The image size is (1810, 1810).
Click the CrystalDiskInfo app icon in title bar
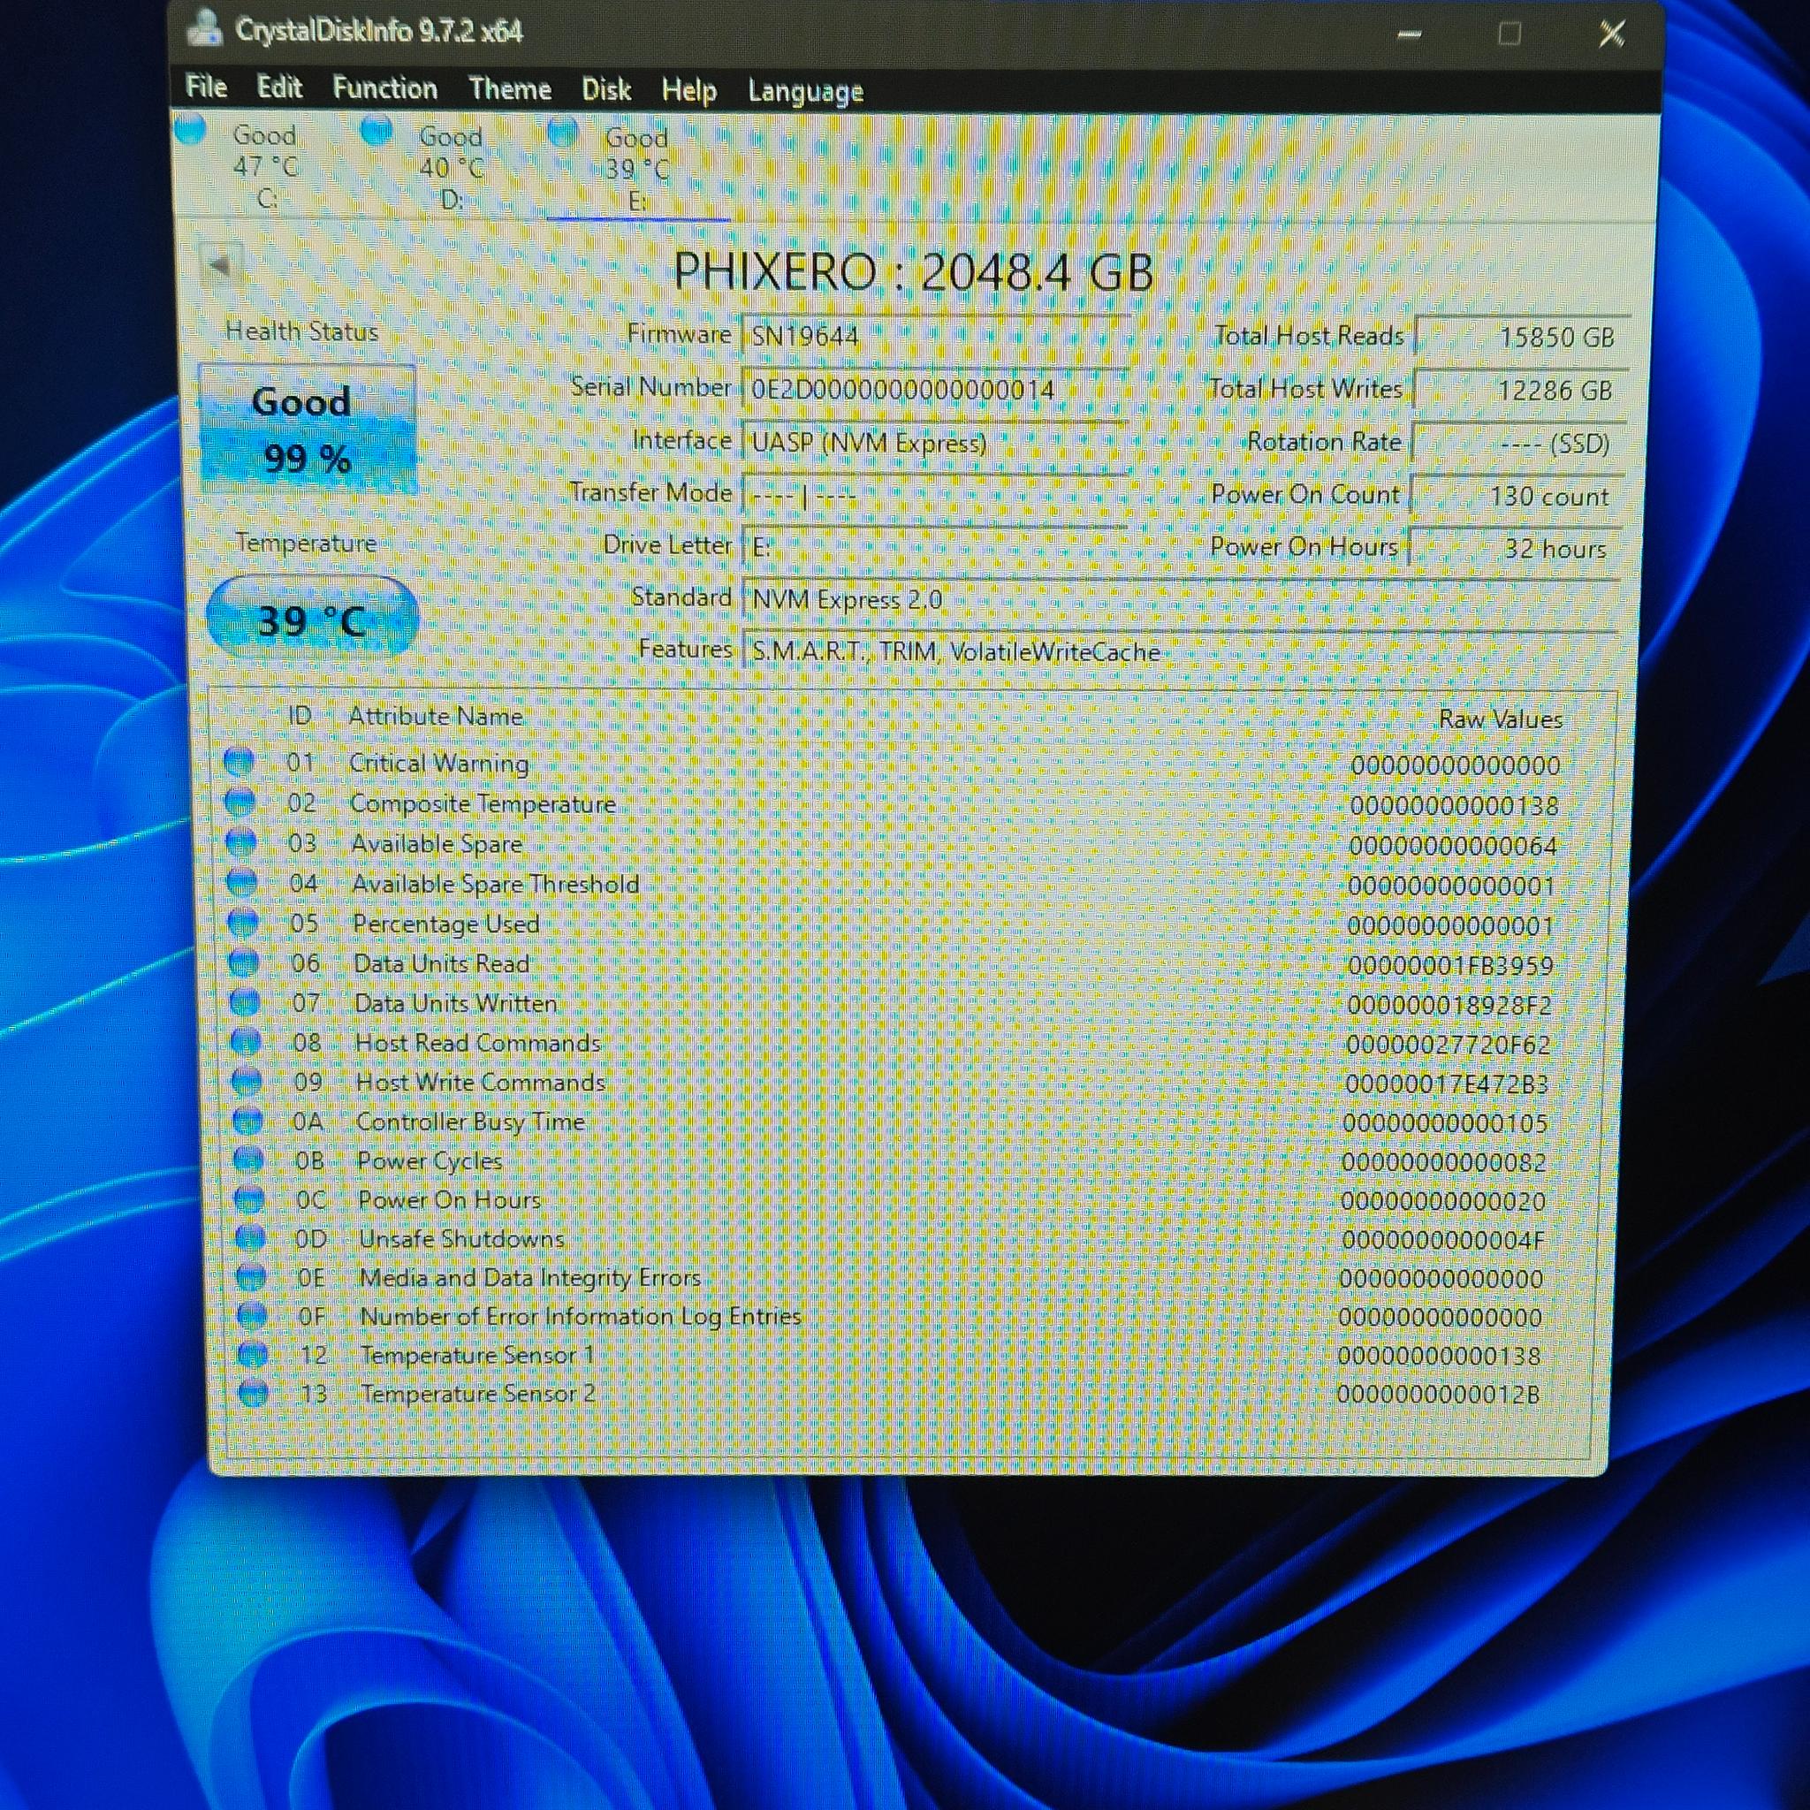pos(205,29)
